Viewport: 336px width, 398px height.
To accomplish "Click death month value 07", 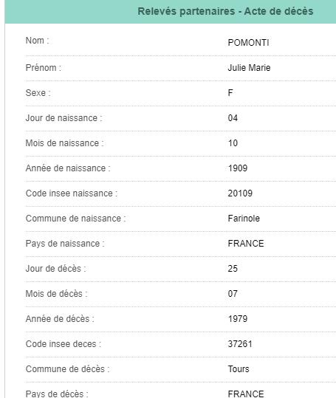I will [233, 294].
